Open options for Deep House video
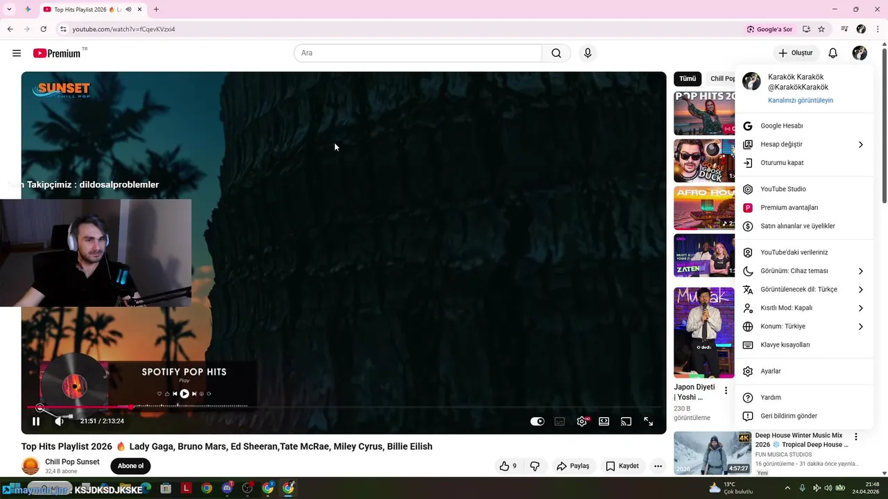Screen dimensions: 888x499 click(x=856, y=437)
